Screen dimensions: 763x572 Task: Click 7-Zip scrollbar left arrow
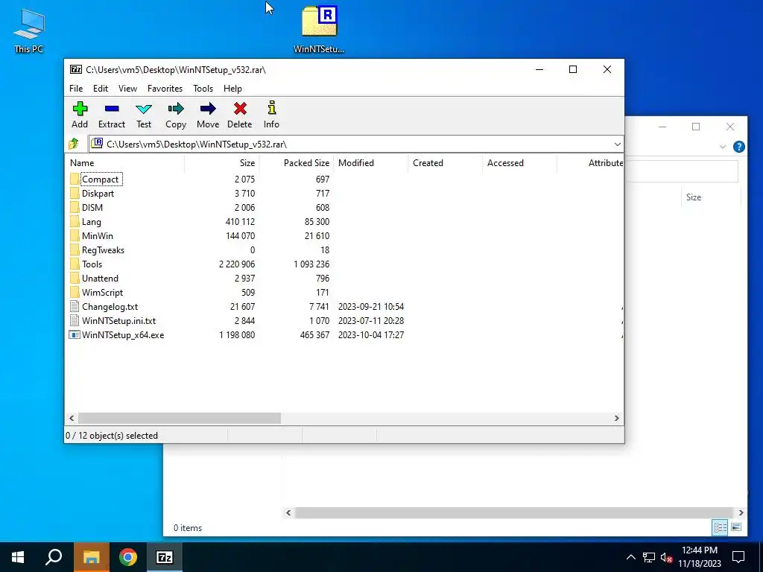pyautogui.click(x=72, y=418)
